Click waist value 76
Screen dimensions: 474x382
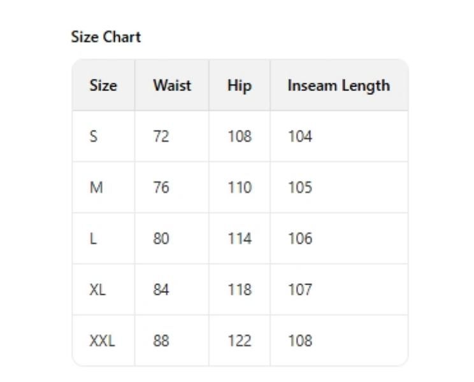tap(161, 188)
